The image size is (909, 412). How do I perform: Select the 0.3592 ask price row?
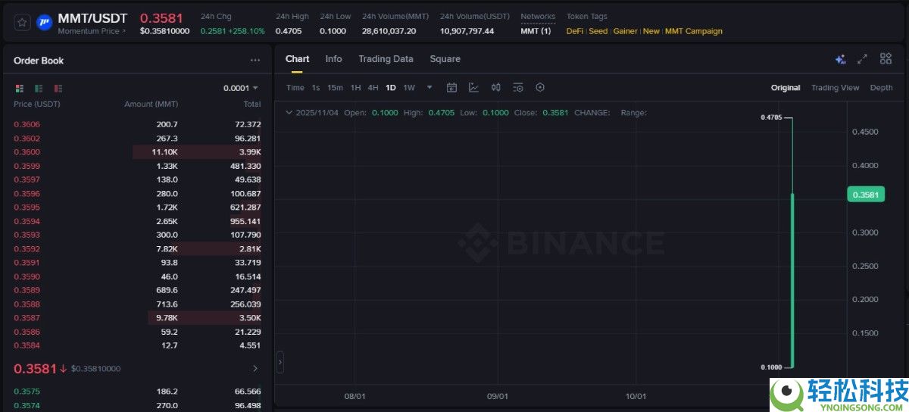pyautogui.click(x=137, y=248)
